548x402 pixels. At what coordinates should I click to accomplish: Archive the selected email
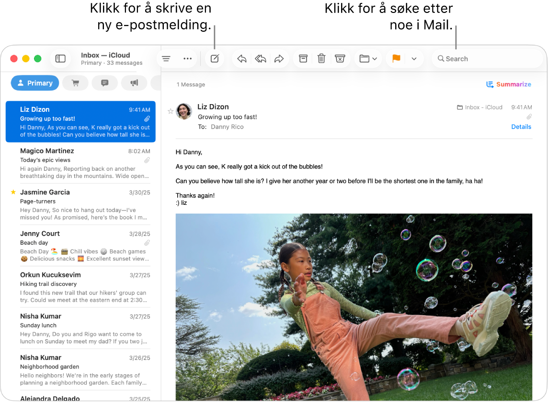tap(303, 58)
